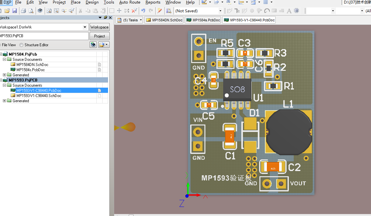The image size is (371, 216).
Task: Open the Auto Route menu
Action: [x=130, y=2]
